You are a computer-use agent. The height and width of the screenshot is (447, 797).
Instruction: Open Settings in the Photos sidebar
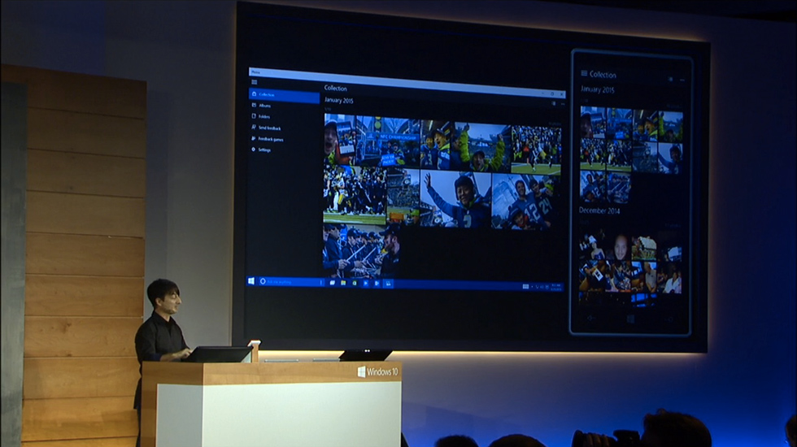click(265, 150)
